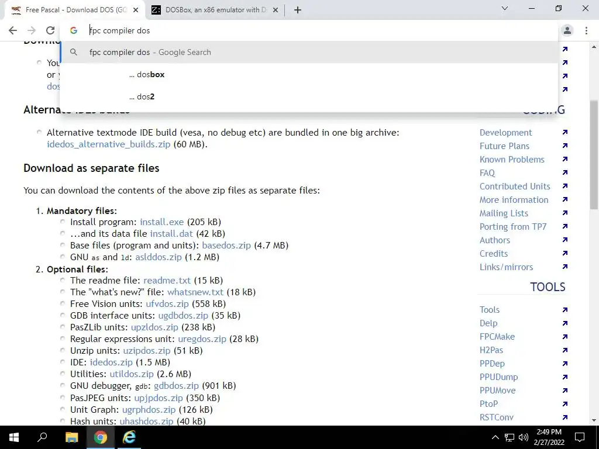
Task: Download upjpdos.zip PasJPEG units
Action: [x=159, y=398]
